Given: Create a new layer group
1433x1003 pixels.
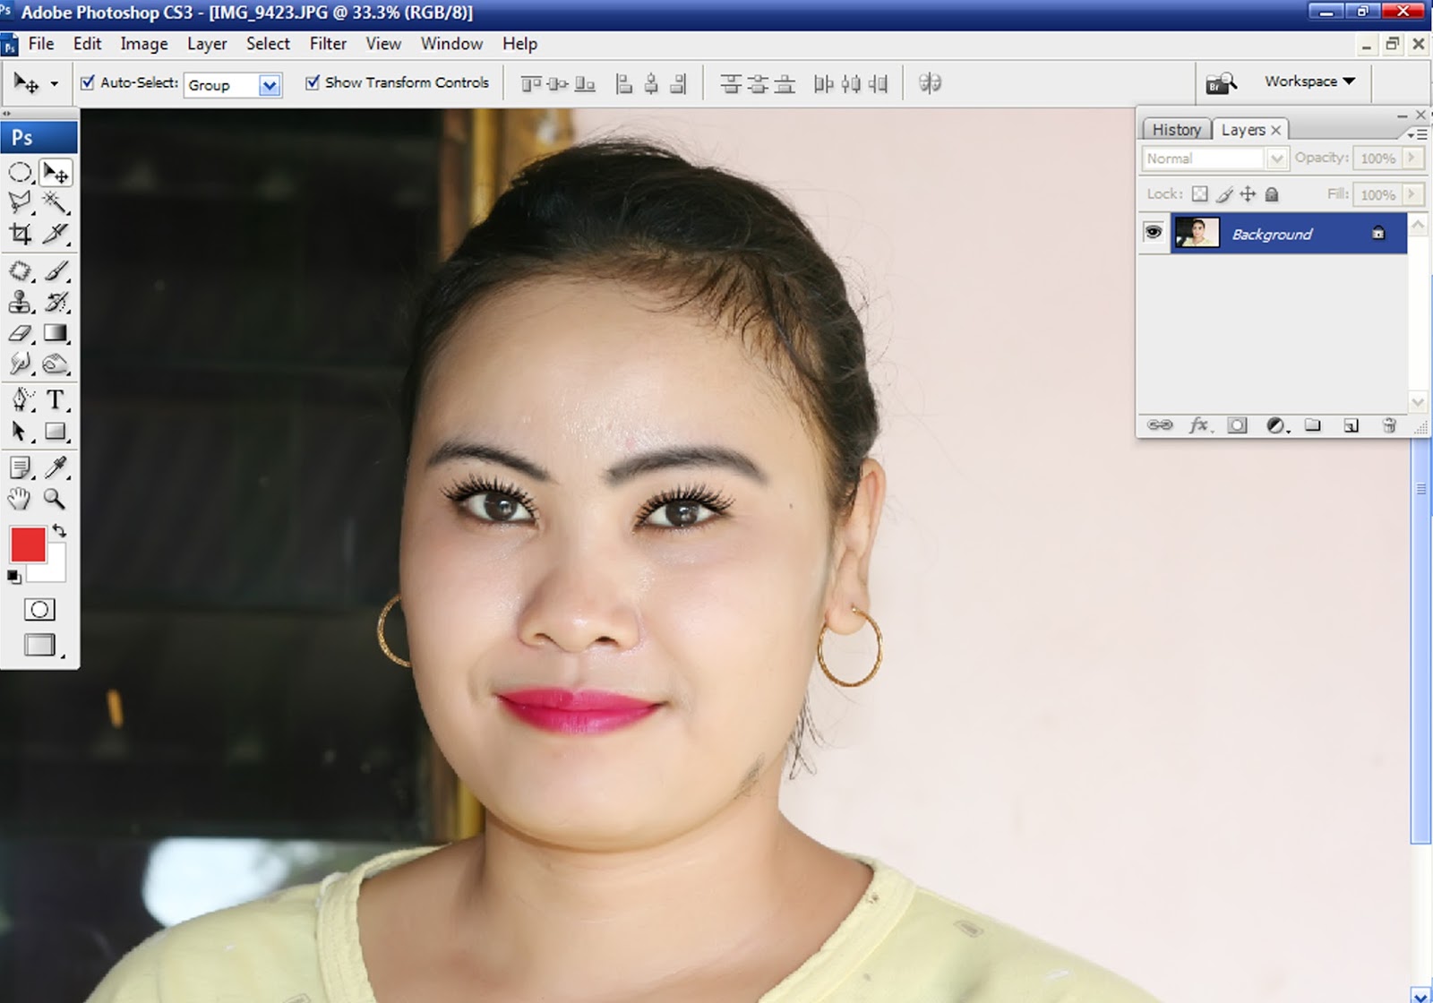Looking at the screenshot, I should pos(1313,424).
